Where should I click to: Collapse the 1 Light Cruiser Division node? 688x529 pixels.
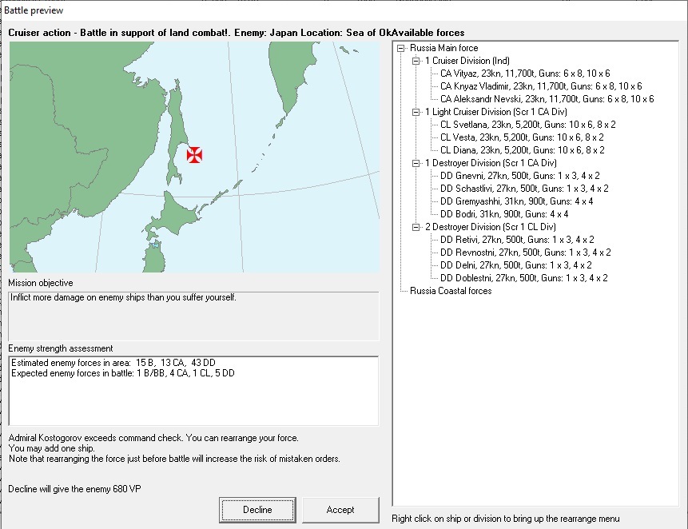(416, 112)
